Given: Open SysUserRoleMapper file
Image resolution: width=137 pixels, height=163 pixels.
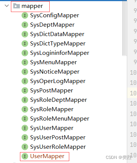Looking at the screenshot, I should coord(58,147).
